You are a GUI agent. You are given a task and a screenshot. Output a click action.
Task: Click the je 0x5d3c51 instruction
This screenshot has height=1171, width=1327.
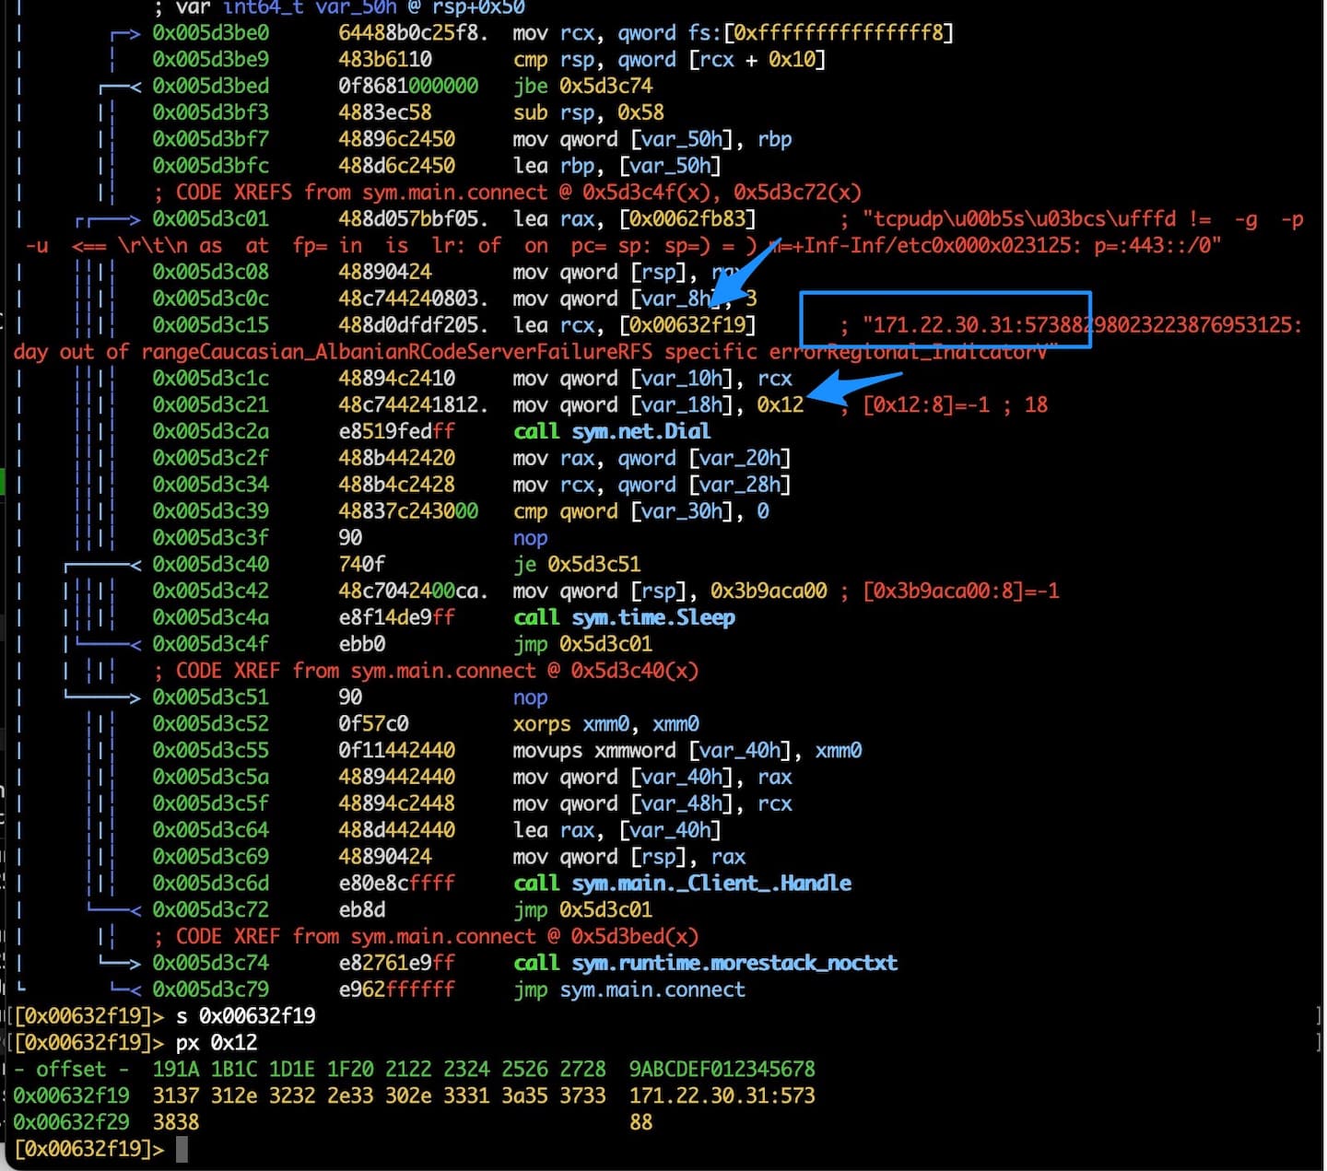click(x=576, y=564)
